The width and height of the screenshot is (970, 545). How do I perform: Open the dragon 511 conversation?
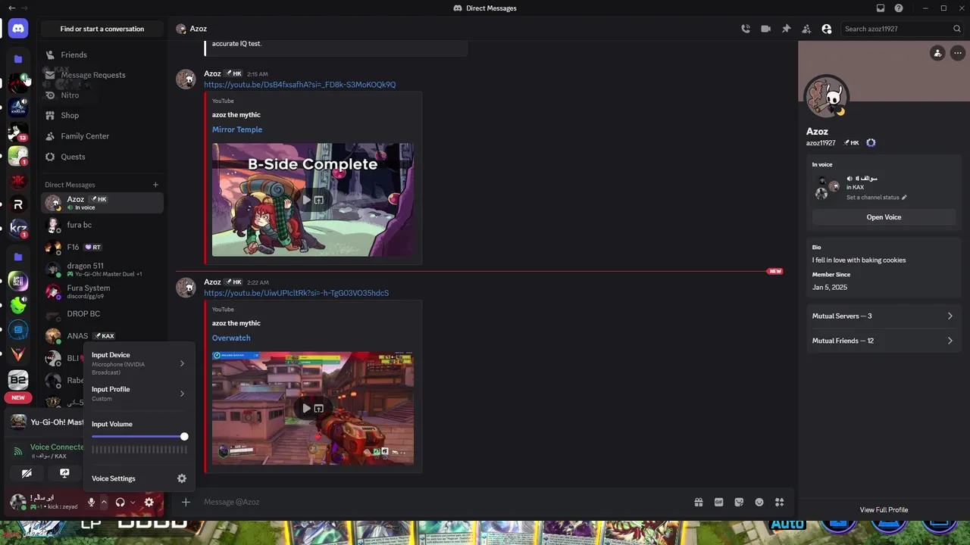click(x=102, y=269)
